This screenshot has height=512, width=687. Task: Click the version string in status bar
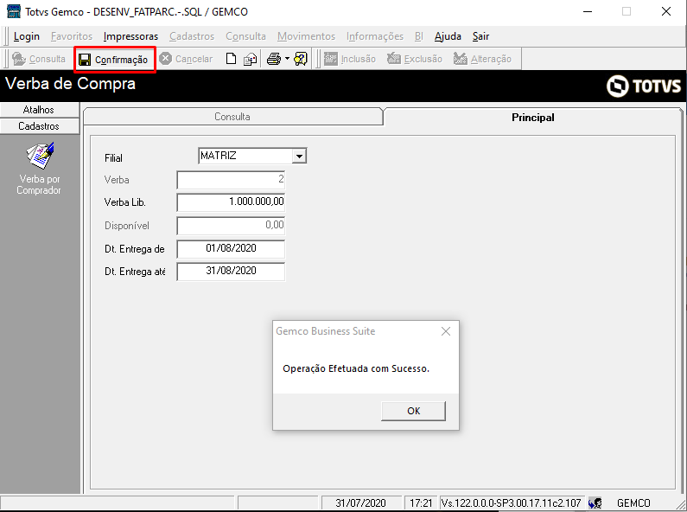pos(511,502)
